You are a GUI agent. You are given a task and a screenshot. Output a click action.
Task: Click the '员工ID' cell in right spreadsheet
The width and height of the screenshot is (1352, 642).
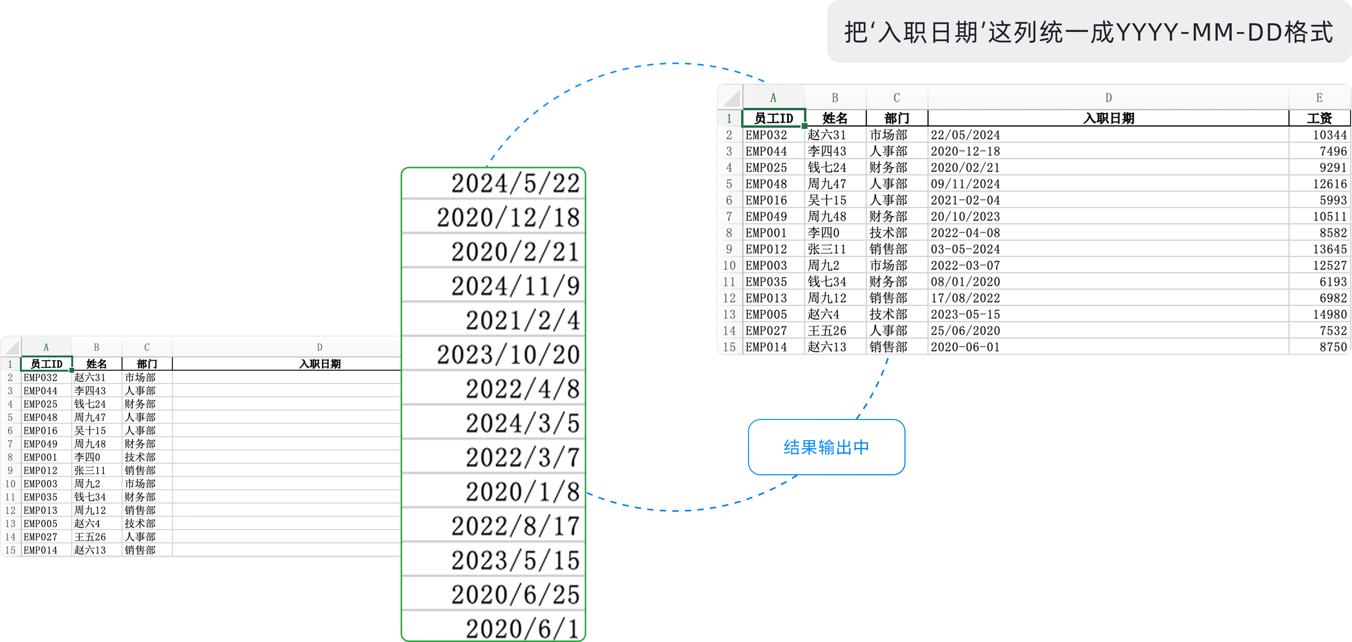pos(773,118)
